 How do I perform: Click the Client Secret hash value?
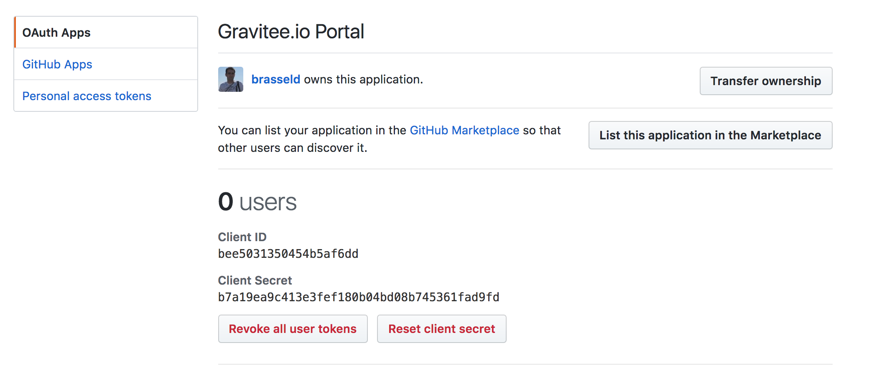pos(358,297)
